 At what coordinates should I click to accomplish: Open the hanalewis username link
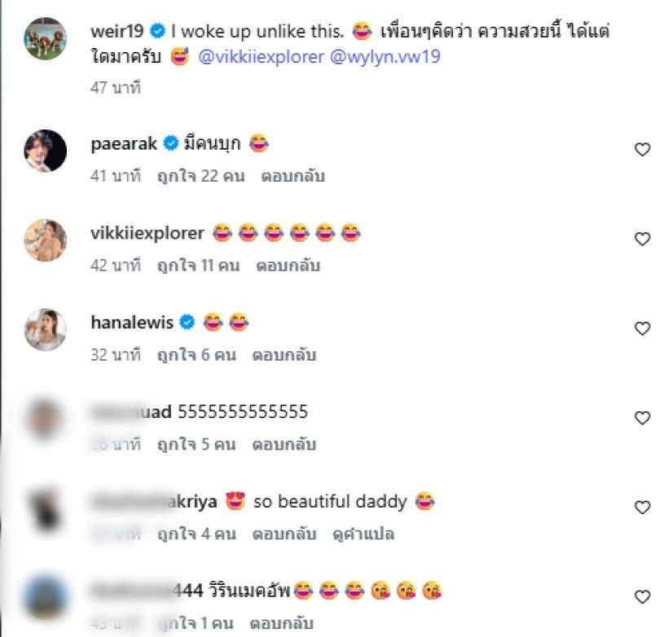point(132,323)
